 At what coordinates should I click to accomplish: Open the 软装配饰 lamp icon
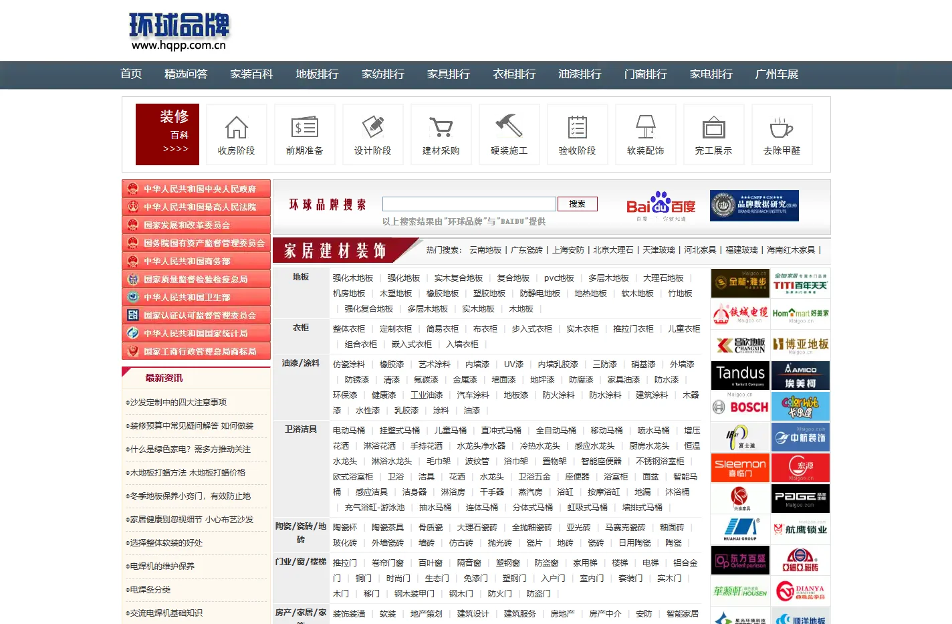(646, 134)
